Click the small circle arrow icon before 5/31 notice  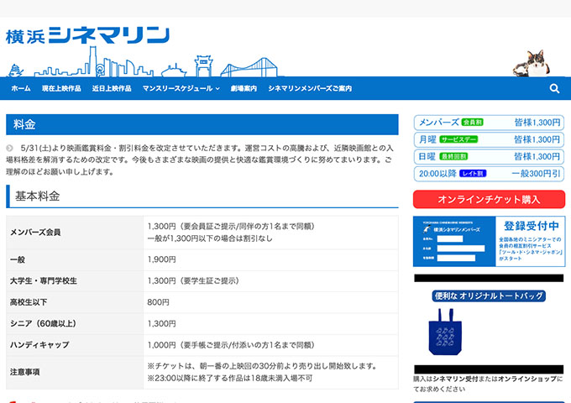(9, 148)
